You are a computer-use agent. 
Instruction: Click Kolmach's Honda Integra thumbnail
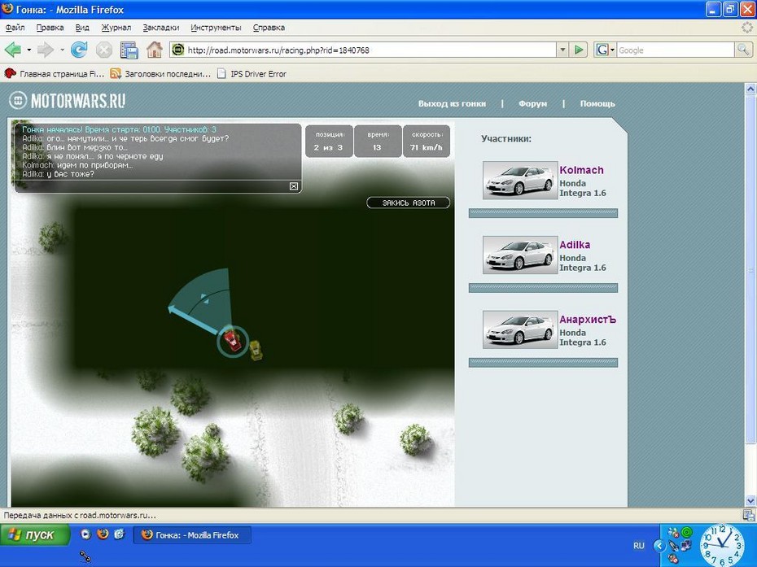520,180
